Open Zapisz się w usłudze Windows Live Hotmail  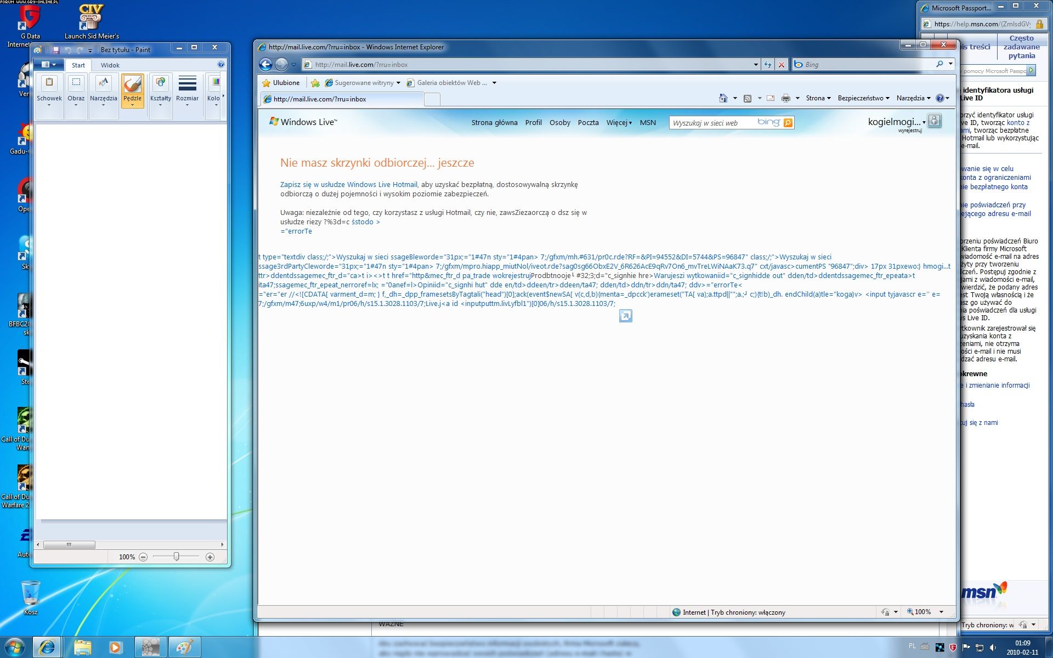tap(349, 185)
